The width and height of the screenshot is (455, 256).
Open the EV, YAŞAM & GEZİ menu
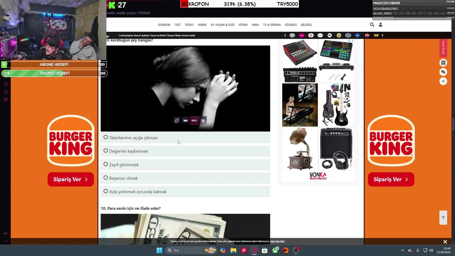pos(223,25)
